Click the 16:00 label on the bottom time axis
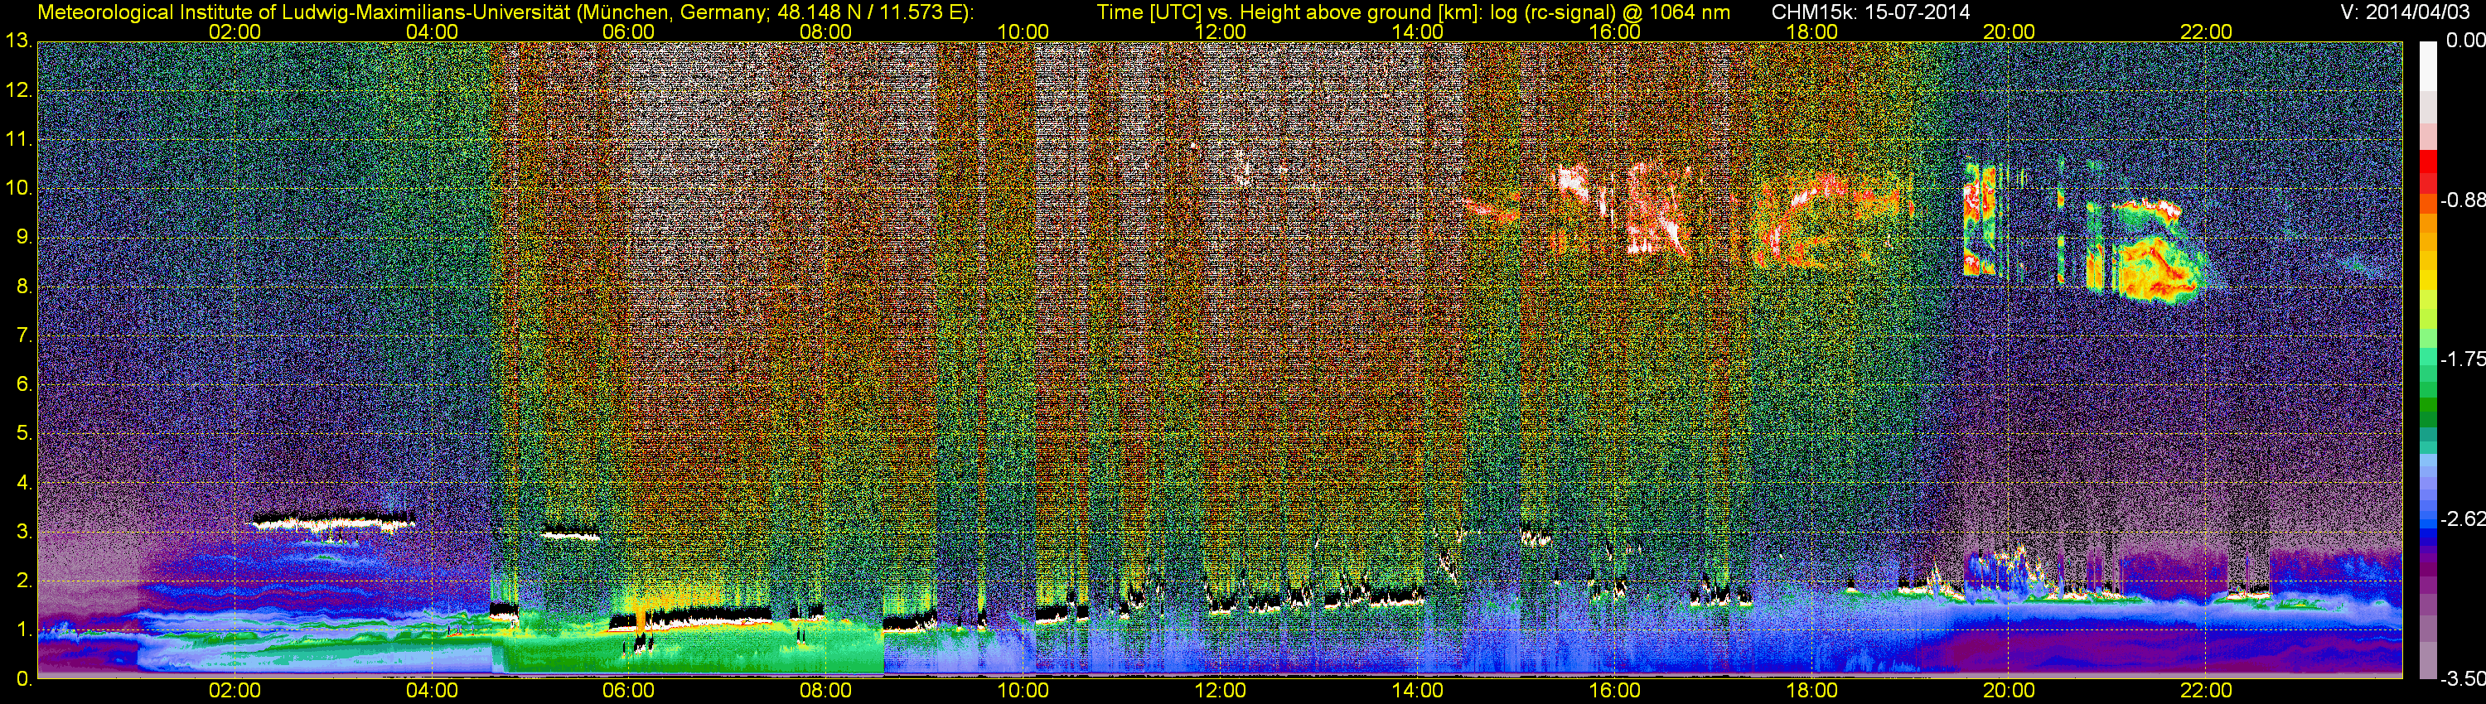 coord(1614,691)
